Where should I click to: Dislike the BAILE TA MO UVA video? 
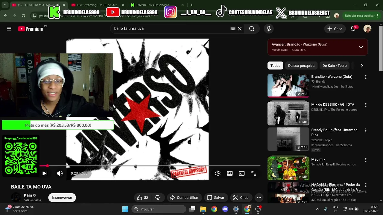[158, 198]
